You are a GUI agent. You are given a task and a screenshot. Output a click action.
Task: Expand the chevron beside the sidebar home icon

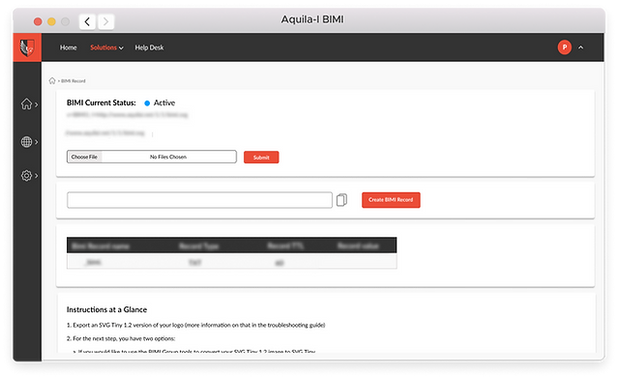click(36, 104)
